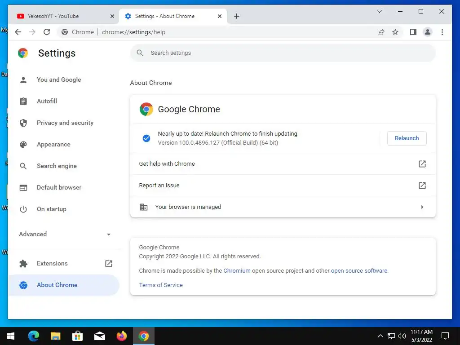Click the forward navigation arrow
The height and width of the screenshot is (345, 460).
[32, 32]
